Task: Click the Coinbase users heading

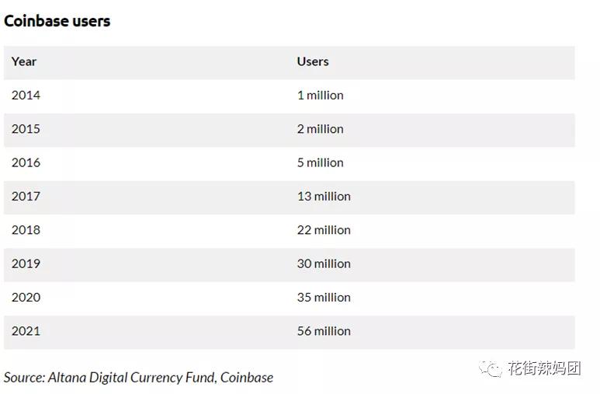Action: pos(57,21)
